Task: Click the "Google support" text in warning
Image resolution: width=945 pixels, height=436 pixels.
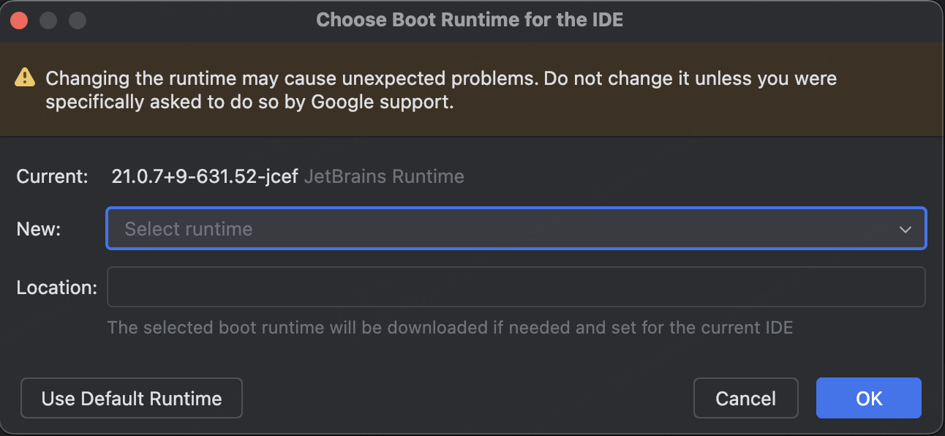Action: 382,102
